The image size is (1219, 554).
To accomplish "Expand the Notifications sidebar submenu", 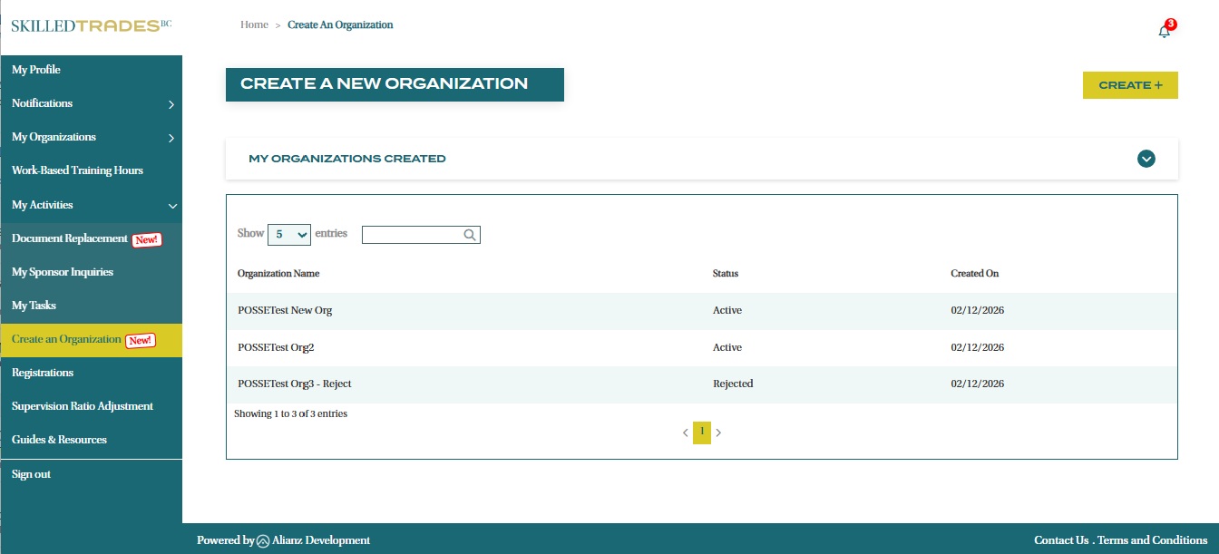I will coord(171,104).
